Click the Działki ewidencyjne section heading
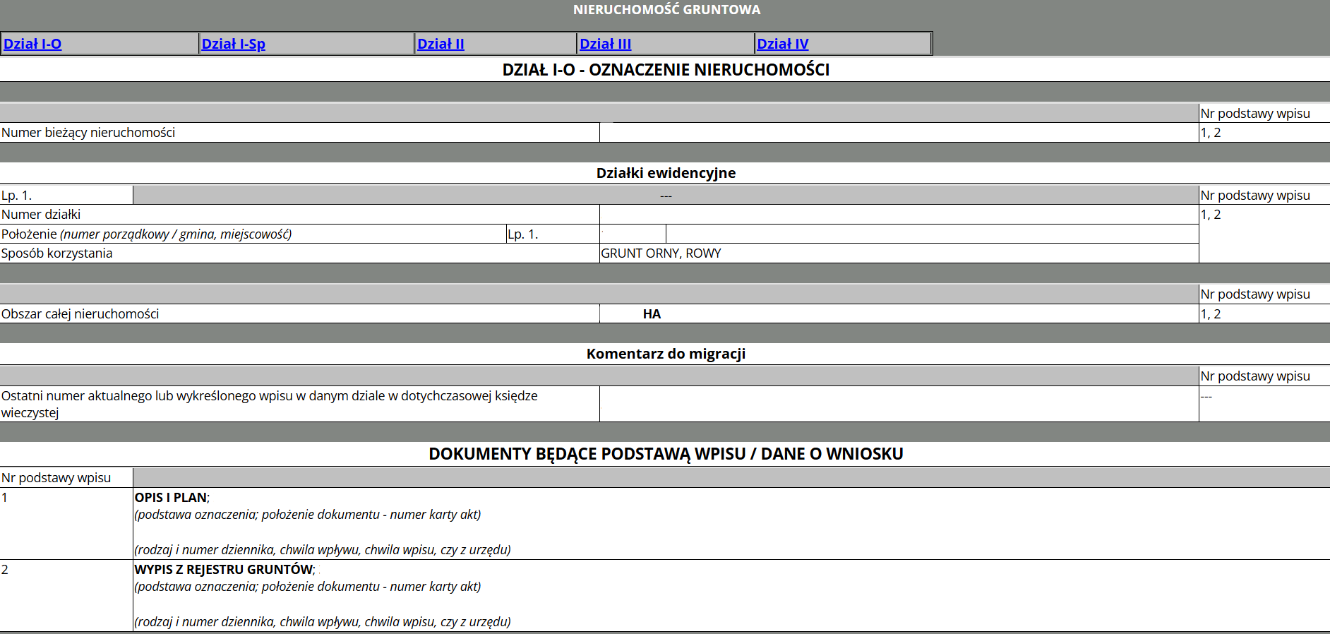This screenshot has width=1330, height=634. coord(665,173)
